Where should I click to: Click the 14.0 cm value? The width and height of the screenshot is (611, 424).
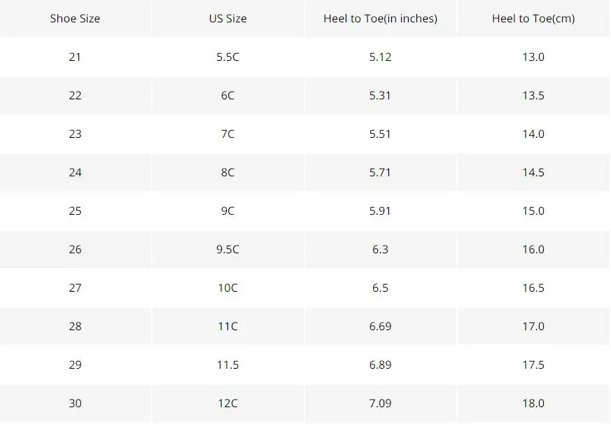point(533,134)
